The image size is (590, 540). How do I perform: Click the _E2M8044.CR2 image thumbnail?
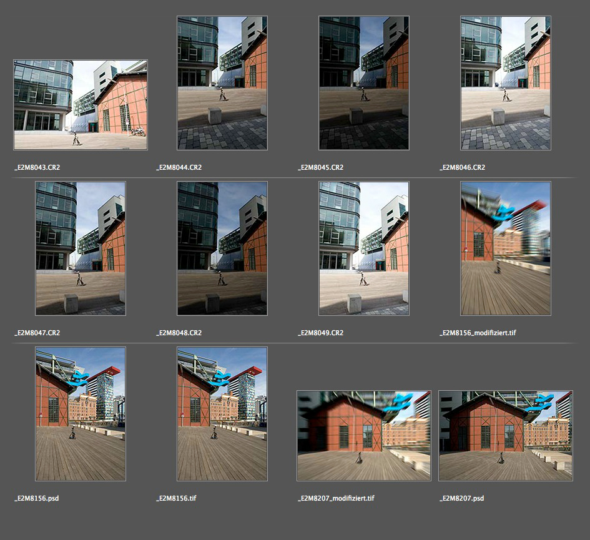pos(222,83)
